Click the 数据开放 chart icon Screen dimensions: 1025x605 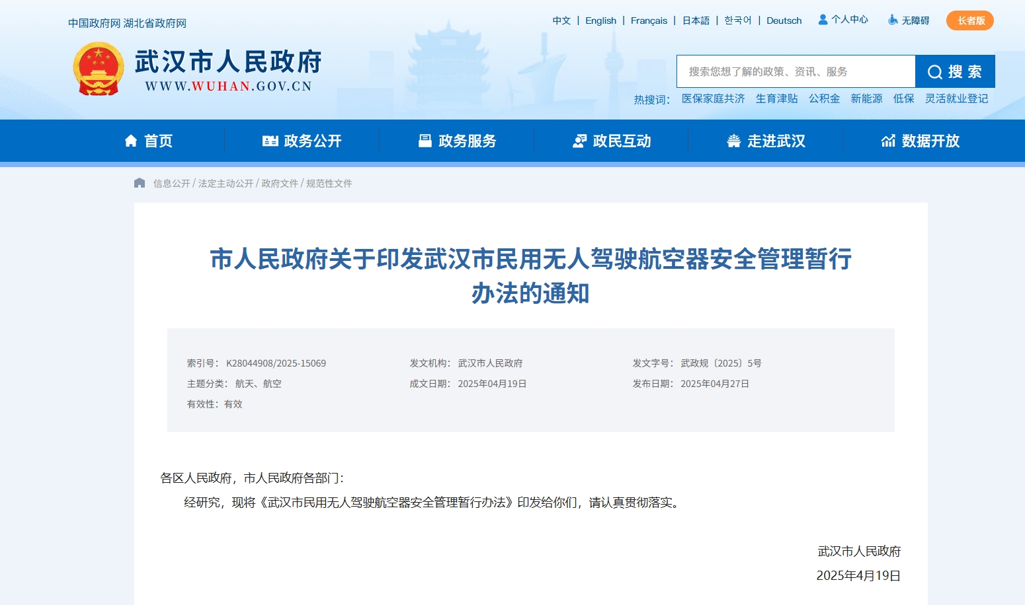(888, 141)
